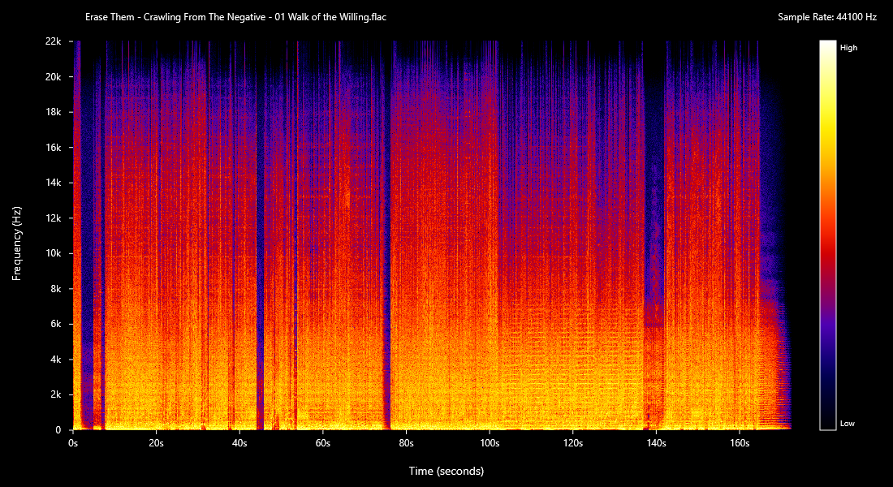Click the 22k frequency axis label

53,41
